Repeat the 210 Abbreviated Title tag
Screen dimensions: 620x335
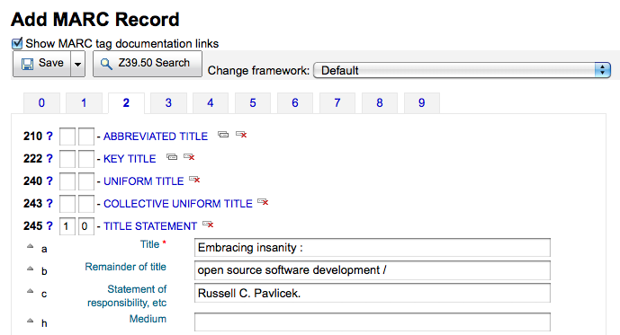[223, 135]
